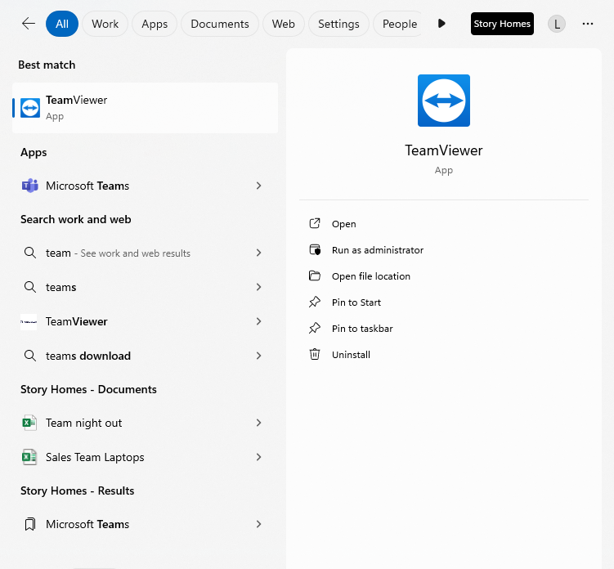Click bookmark icon for Microsoft Teams result
This screenshot has width=614, height=569.
click(x=30, y=524)
